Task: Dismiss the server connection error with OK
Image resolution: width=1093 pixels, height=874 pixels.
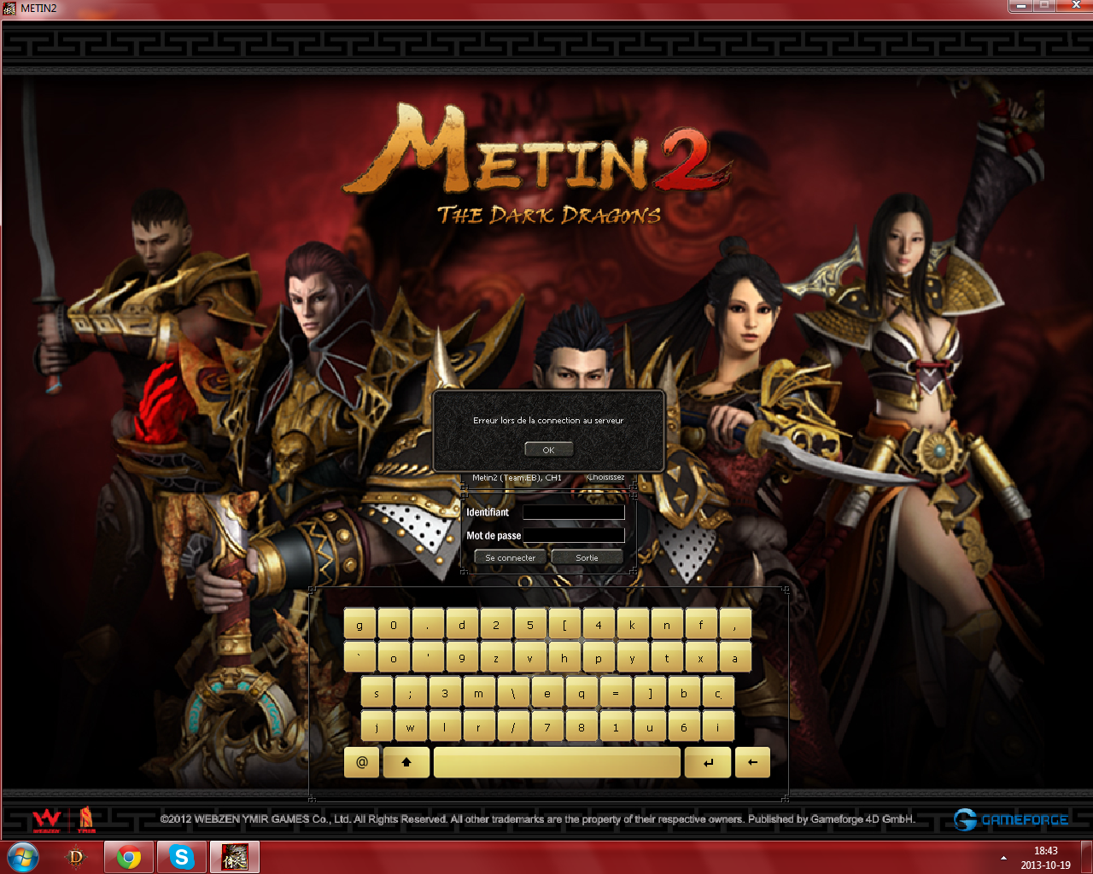Action: pos(548,450)
